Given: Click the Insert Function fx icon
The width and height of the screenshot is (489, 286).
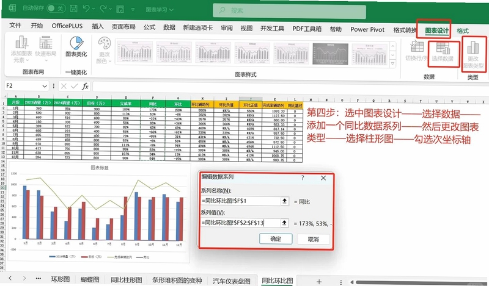Looking at the screenshot, I should (85, 86).
